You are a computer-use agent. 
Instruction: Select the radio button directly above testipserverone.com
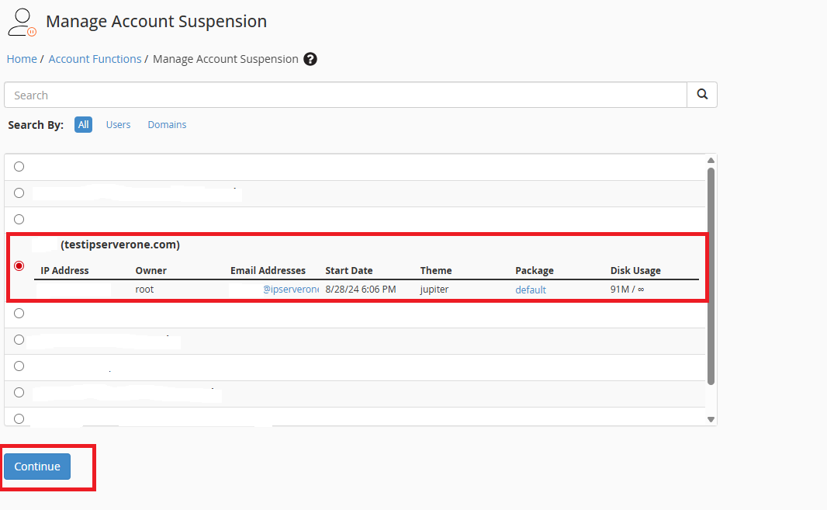click(x=19, y=219)
